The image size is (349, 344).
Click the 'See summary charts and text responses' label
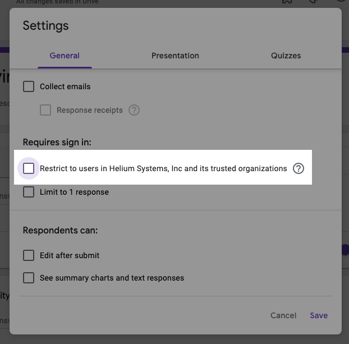112,278
